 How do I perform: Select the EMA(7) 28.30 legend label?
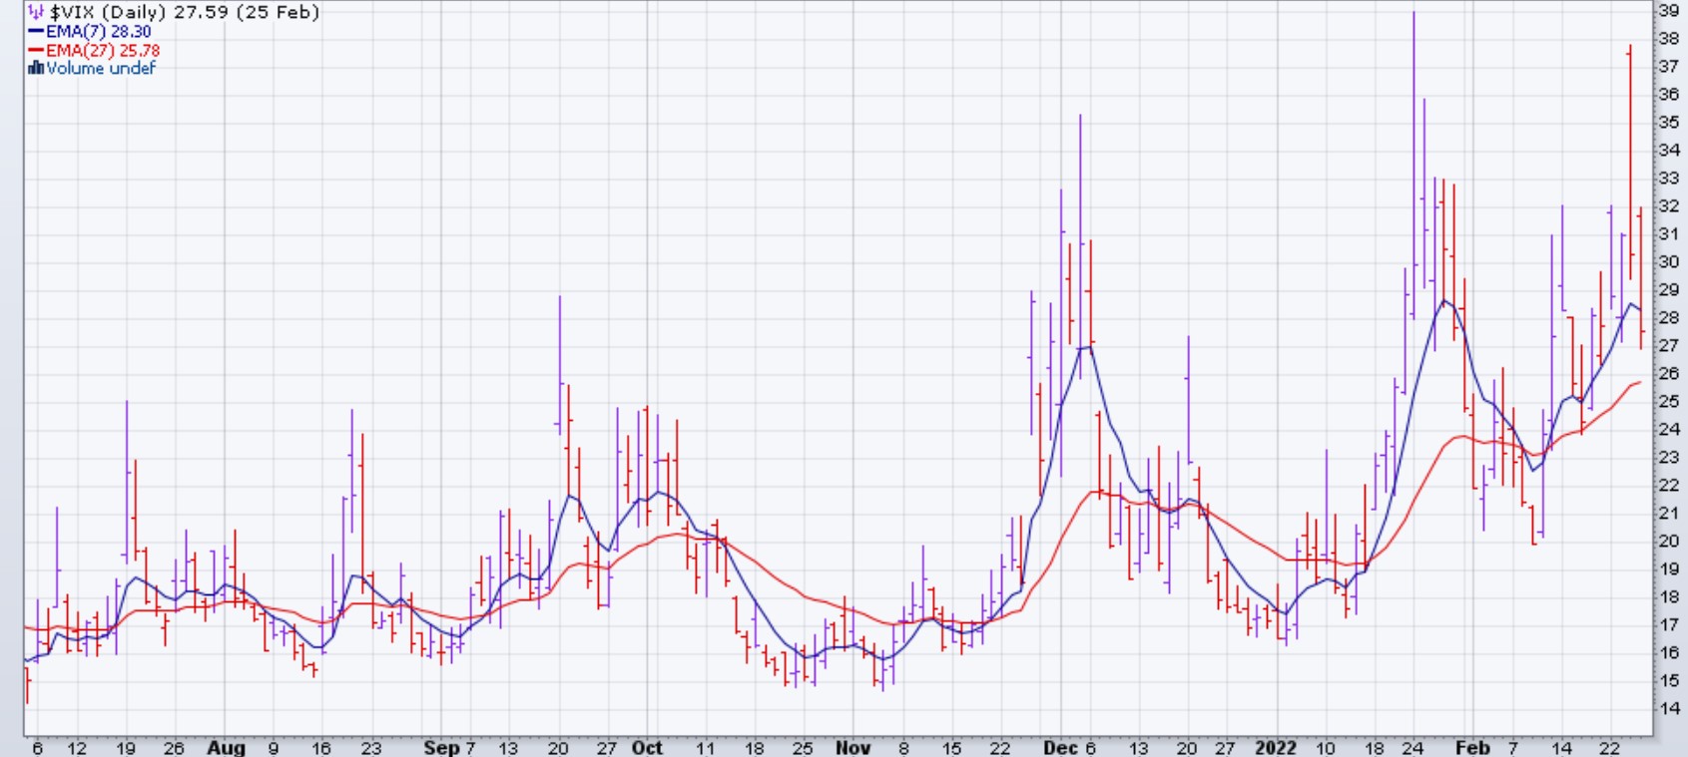[x=98, y=32]
